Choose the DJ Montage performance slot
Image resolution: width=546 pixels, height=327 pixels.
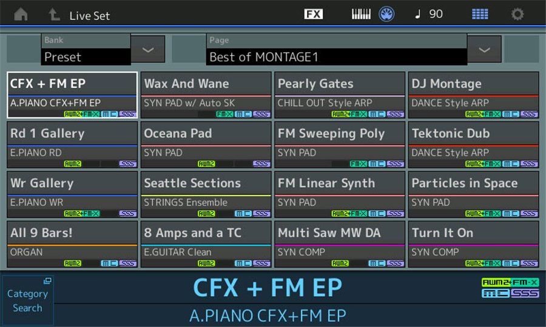coord(473,94)
